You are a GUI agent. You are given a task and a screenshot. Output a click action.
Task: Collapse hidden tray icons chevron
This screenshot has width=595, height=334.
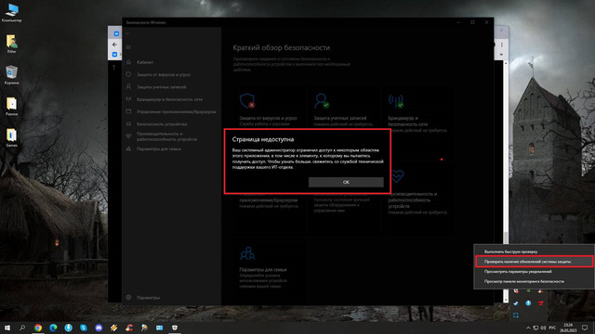(x=528, y=328)
